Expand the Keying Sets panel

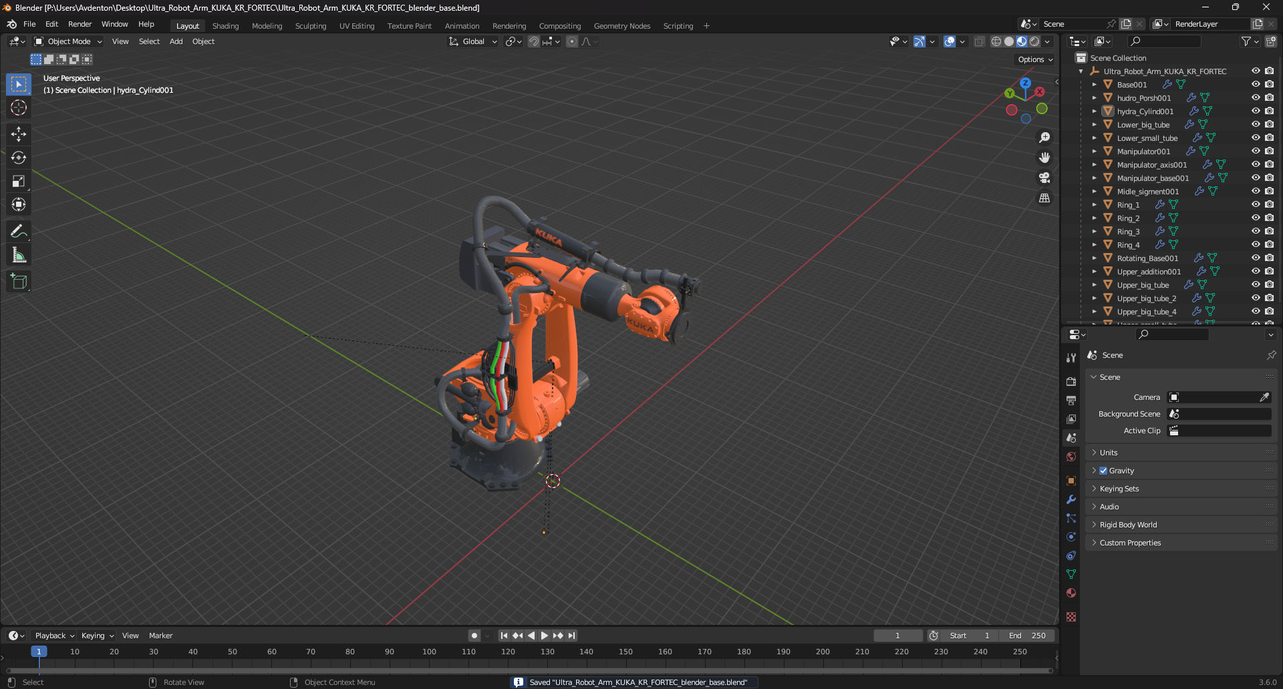[1181, 489]
